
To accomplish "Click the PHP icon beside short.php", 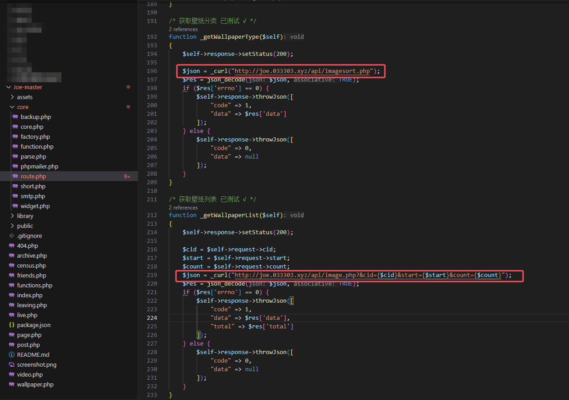I will [16, 186].
